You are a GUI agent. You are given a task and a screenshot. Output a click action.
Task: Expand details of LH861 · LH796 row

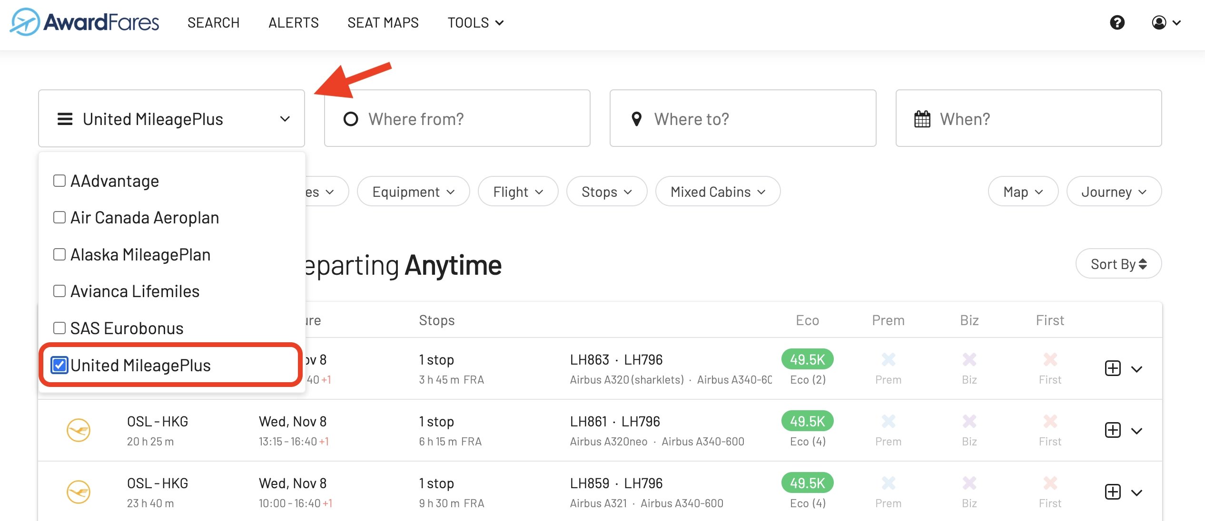coord(1136,431)
